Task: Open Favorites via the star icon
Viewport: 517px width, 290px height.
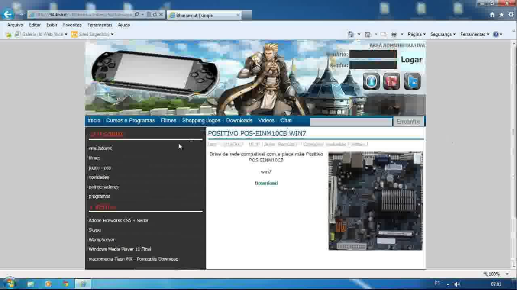Action: (x=502, y=15)
